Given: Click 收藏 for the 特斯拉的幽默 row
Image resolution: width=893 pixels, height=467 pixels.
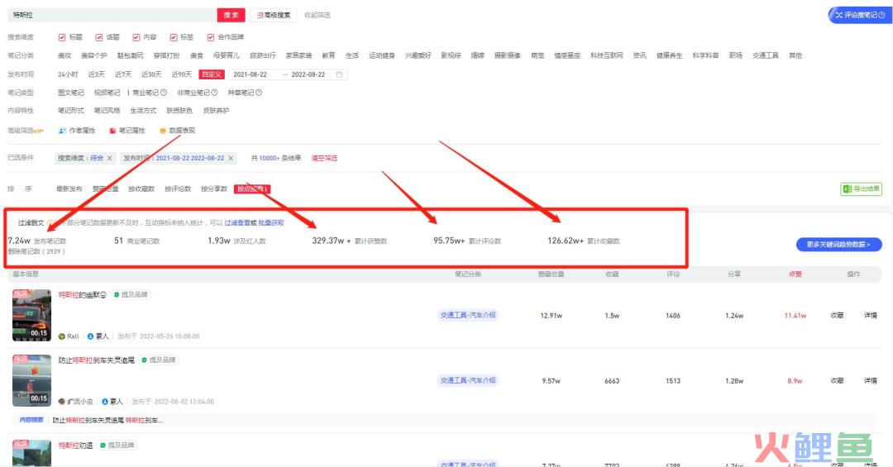Looking at the screenshot, I should [x=837, y=315].
